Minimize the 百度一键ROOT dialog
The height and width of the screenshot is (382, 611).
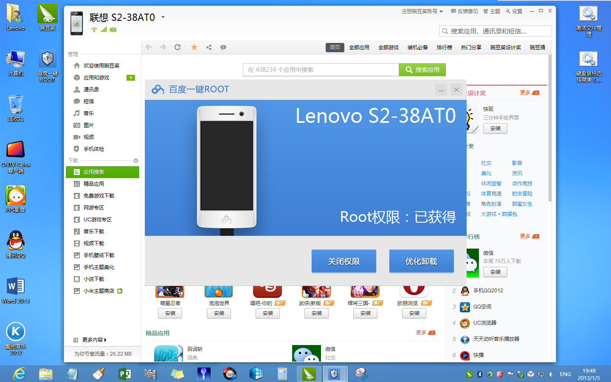tap(441, 90)
